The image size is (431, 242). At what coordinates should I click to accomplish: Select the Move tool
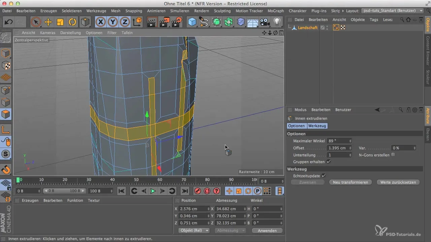(48, 22)
